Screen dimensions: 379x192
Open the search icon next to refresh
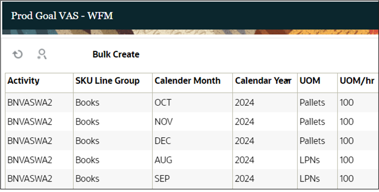(x=42, y=54)
